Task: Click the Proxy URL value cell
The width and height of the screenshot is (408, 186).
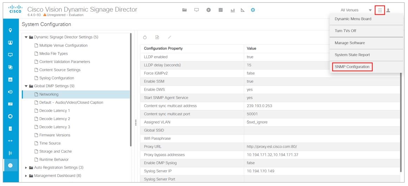Action: pos(322,147)
